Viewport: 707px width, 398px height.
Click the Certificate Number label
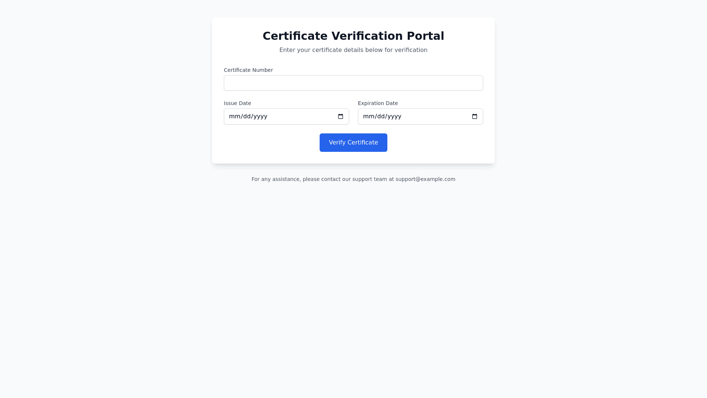[248, 70]
